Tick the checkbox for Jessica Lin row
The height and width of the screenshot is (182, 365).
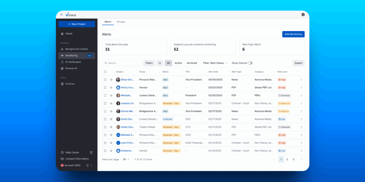tap(105, 103)
